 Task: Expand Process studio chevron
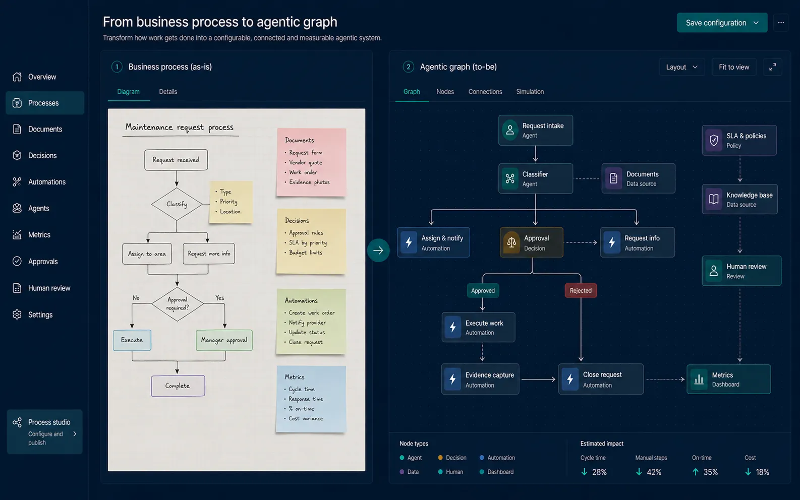tap(75, 434)
